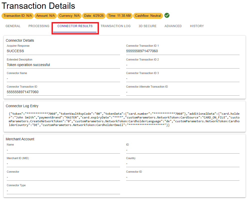This screenshot has height=200, width=248.
Task: Click the Connector Log Entry JSON text
Action: coord(124,119)
